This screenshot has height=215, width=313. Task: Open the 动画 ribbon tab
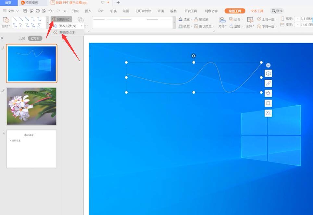(126, 11)
